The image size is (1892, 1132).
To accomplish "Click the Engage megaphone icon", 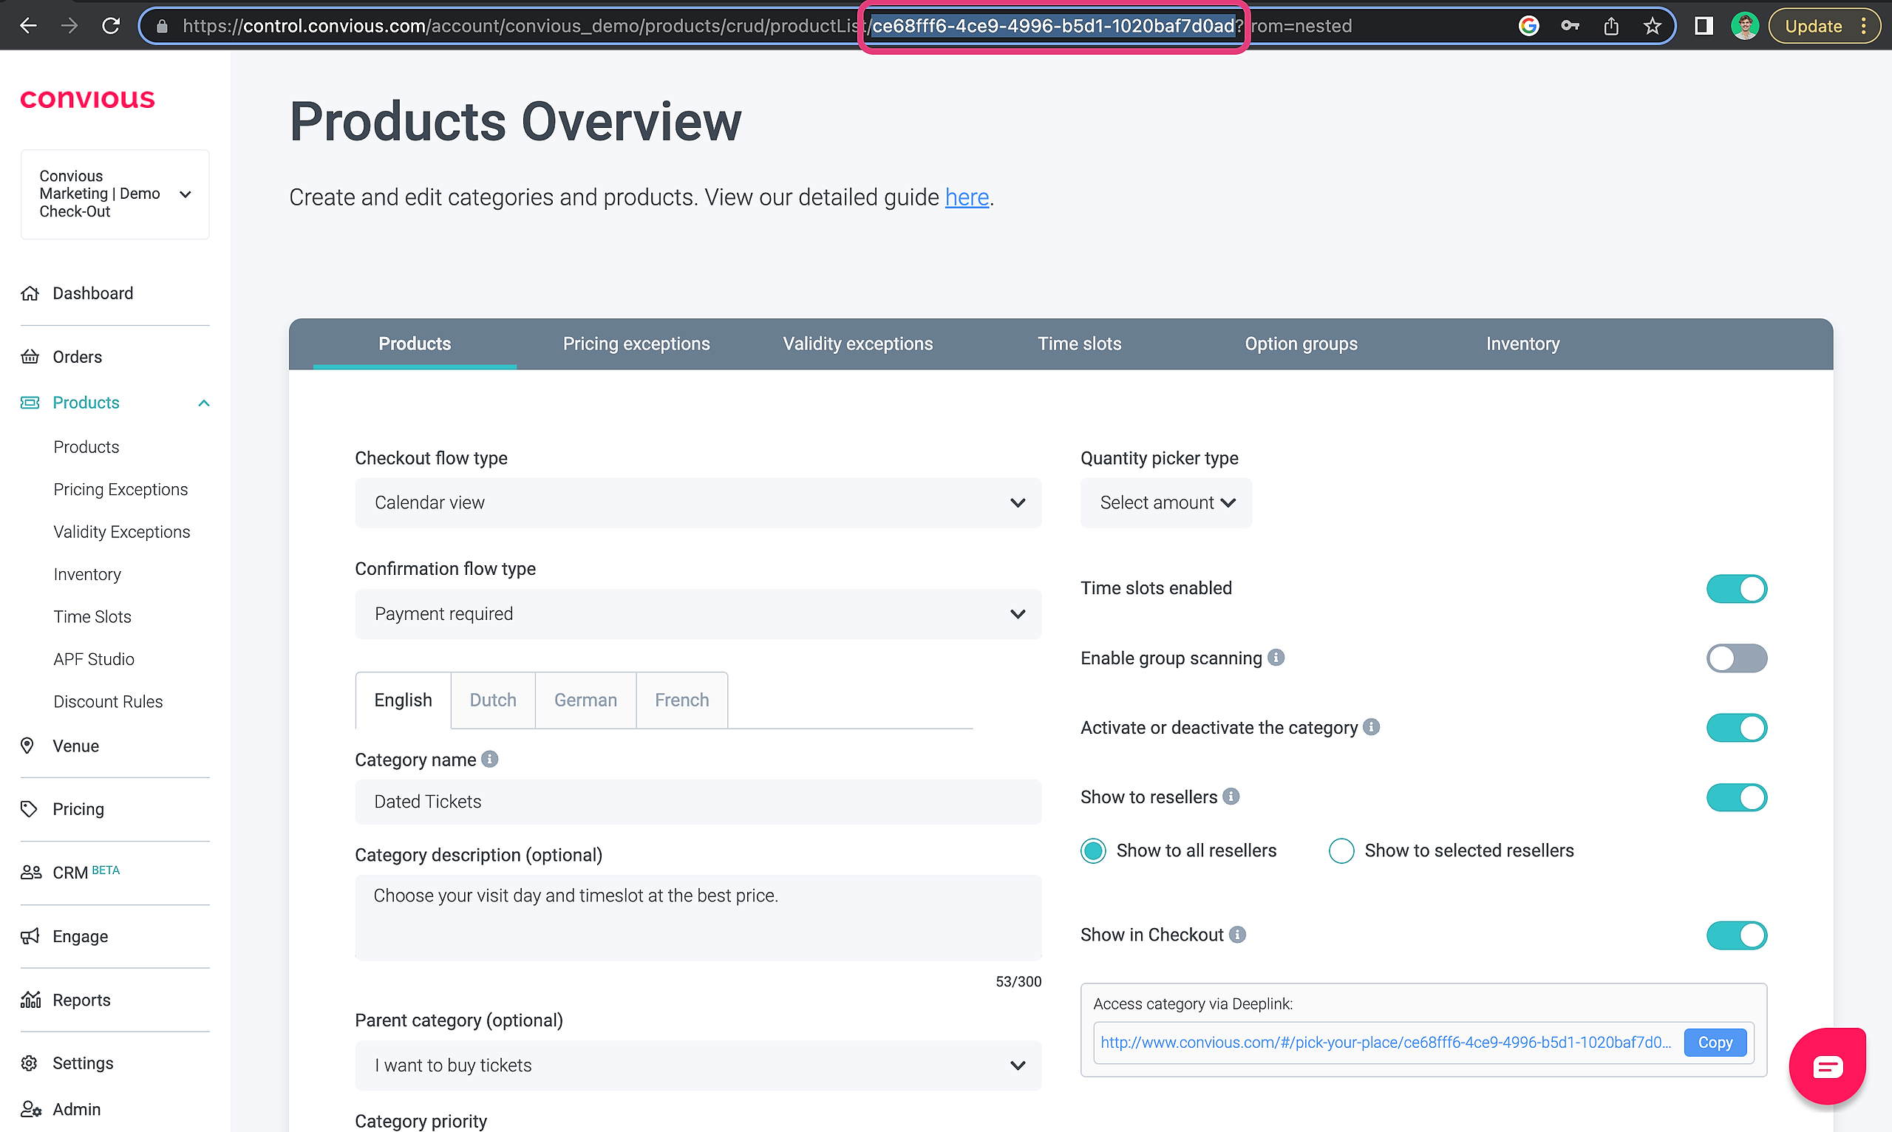I will 30,936.
